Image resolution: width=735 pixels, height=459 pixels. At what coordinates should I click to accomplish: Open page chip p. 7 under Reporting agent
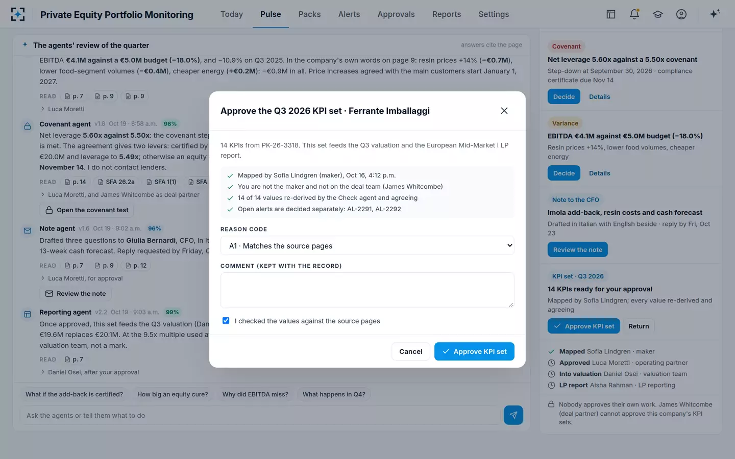pos(74,359)
